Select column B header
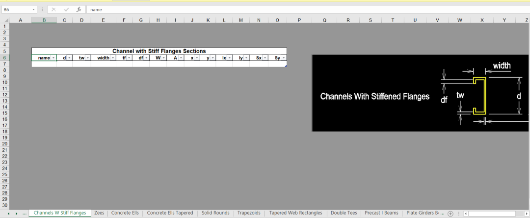 44,20
